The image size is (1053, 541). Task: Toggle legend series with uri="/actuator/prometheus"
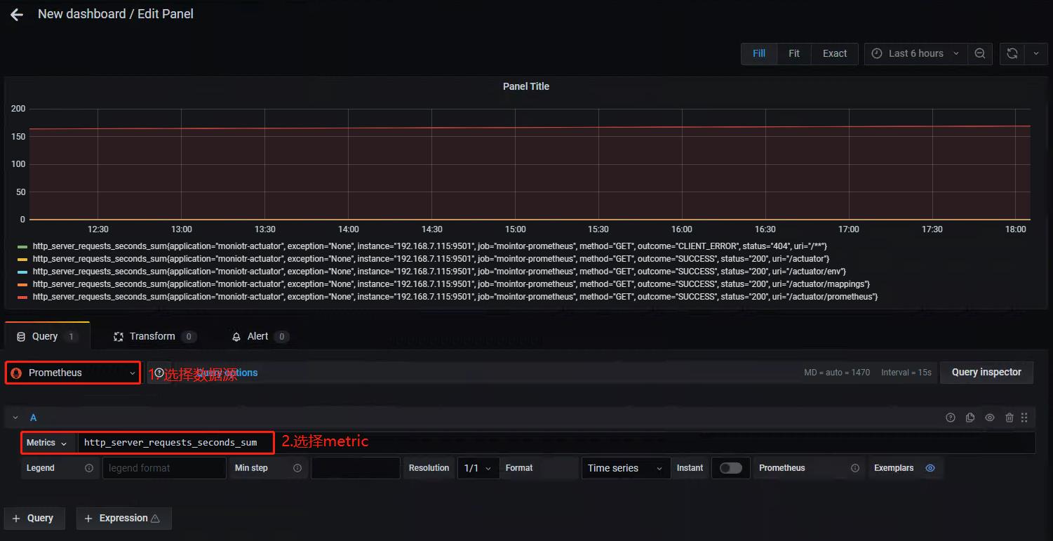pyautogui.click(x=455, y=297)
